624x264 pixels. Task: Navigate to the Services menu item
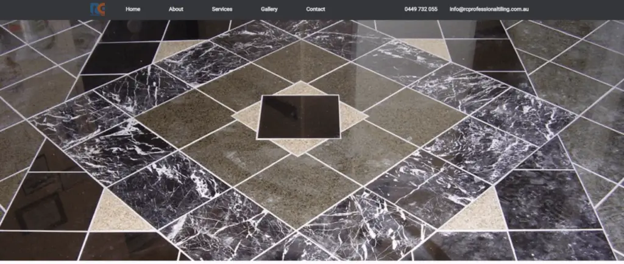[222, 9]
